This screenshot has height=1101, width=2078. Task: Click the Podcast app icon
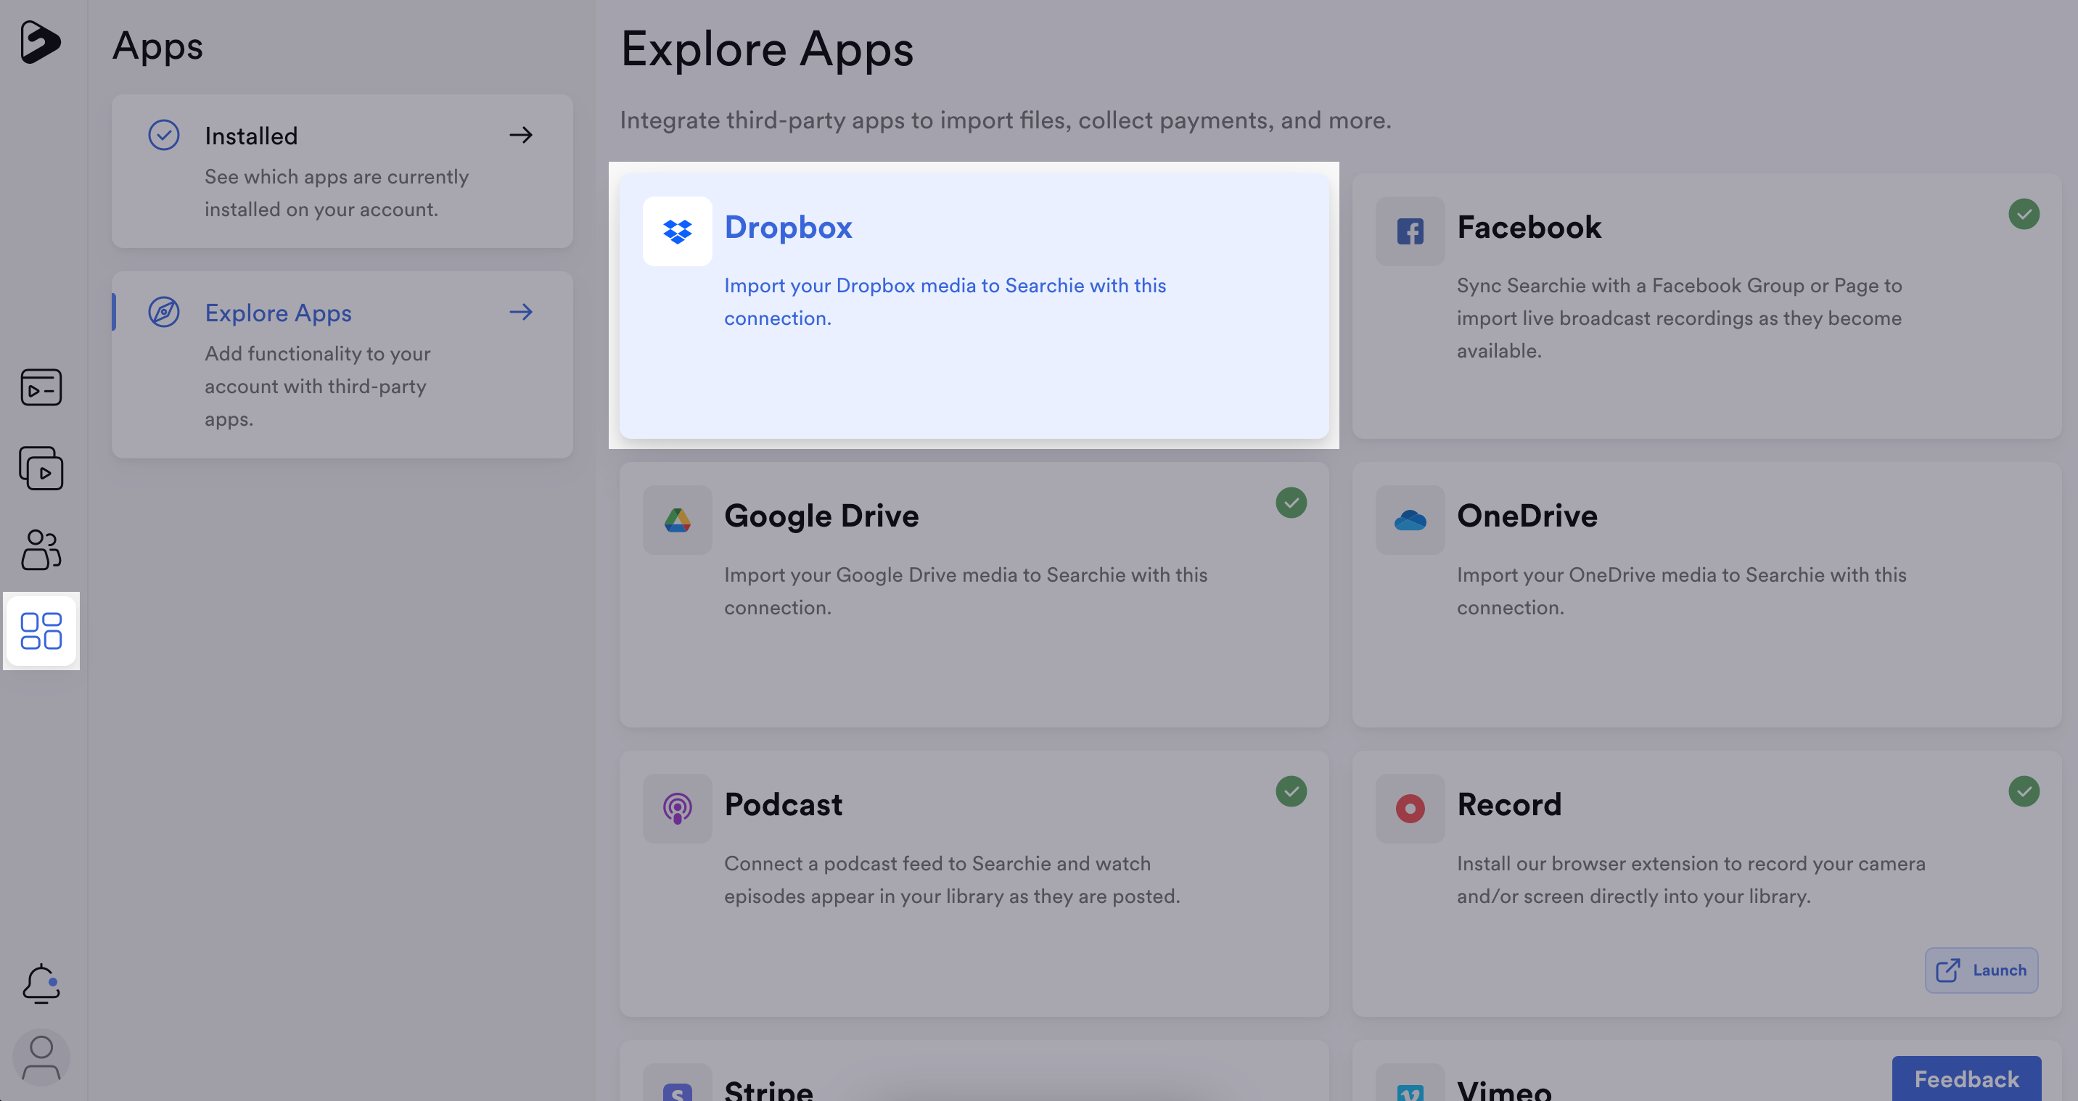[678, 809]
